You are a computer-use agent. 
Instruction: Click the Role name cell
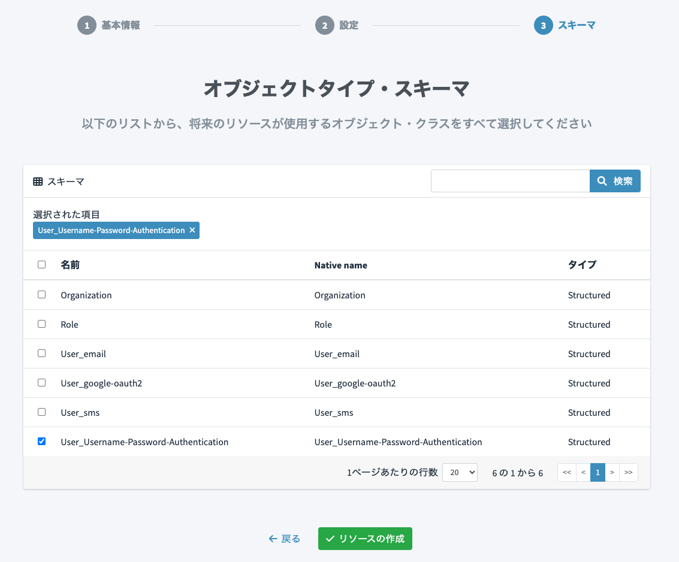[x=70, y=325]
